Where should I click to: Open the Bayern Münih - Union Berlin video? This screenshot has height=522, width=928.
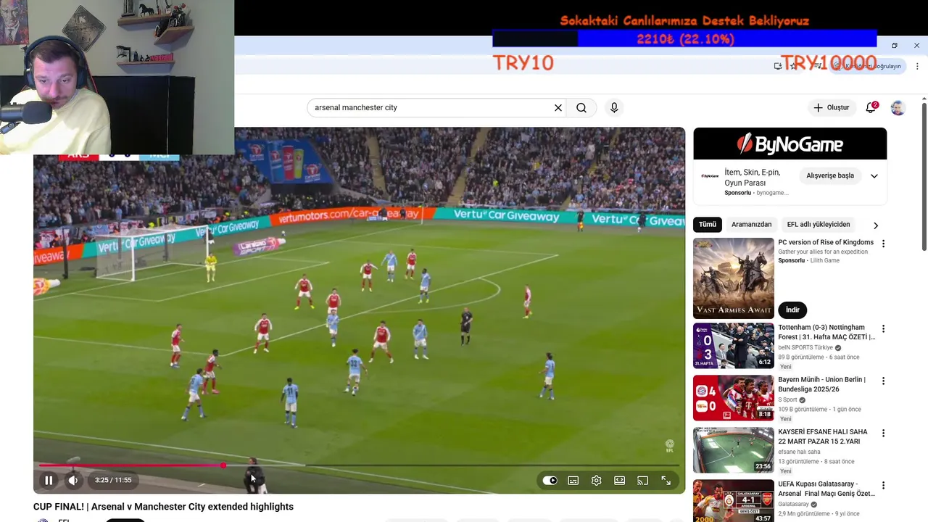point(821,384)
